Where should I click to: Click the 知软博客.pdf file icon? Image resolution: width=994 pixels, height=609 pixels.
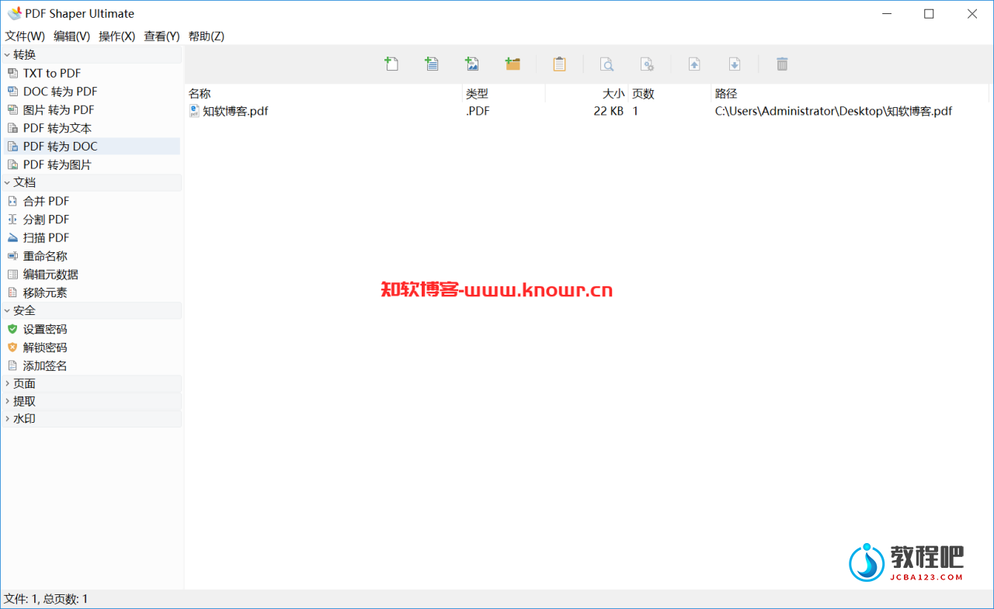click(x=194, y=111)
